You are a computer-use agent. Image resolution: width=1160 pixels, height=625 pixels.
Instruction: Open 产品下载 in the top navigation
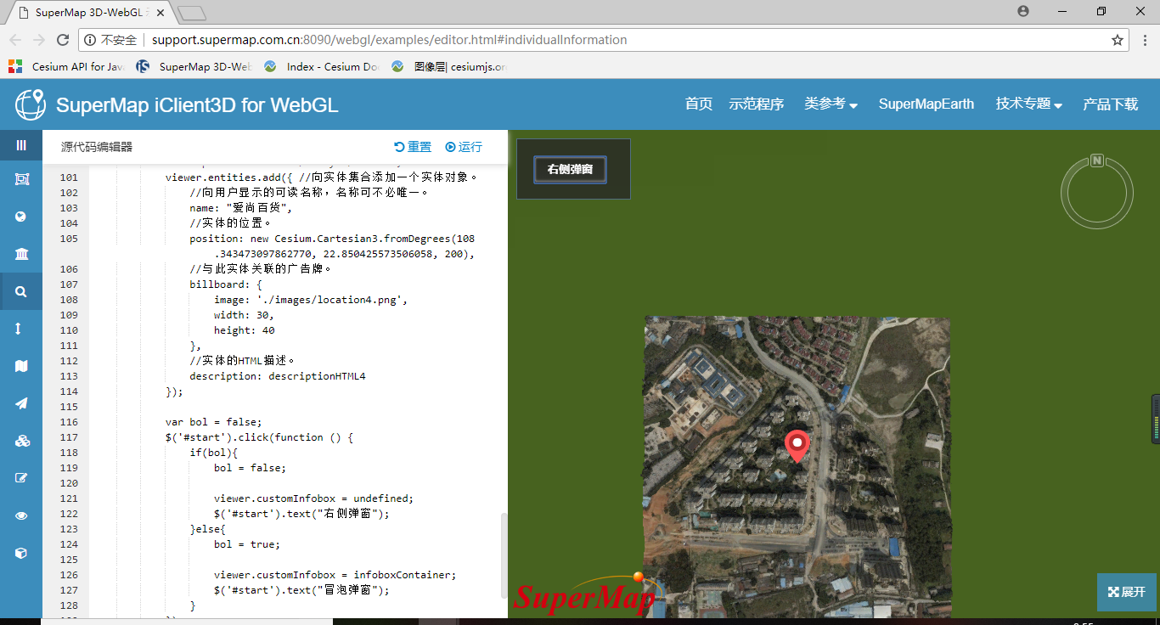click(1110, 104)
